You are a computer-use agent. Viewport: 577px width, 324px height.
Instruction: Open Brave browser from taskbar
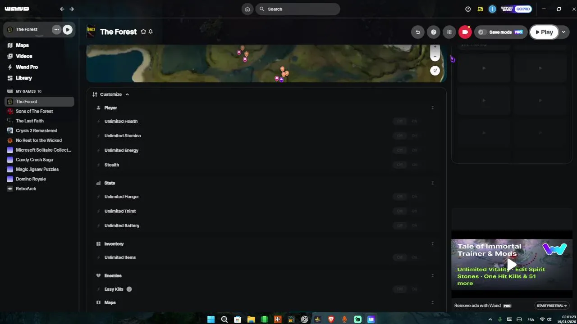(x=331, y=319)
